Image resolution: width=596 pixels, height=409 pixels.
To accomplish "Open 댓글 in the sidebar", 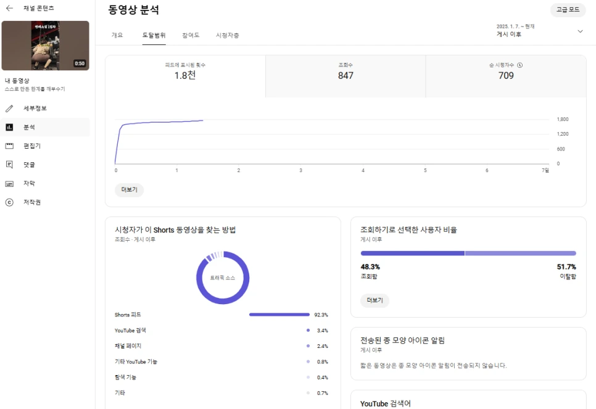I will (x=45, y=165).
